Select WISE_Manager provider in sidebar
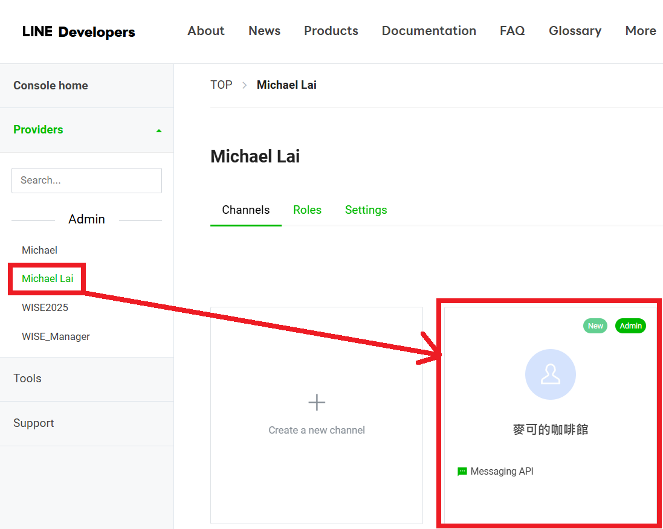663x529 pixels. [56, 336]
